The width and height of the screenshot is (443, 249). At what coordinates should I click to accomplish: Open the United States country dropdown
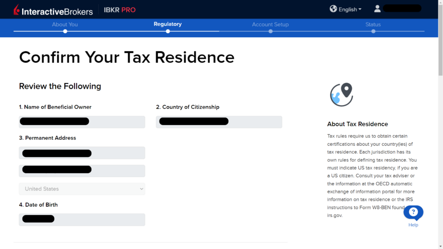(x=82, y=189)
